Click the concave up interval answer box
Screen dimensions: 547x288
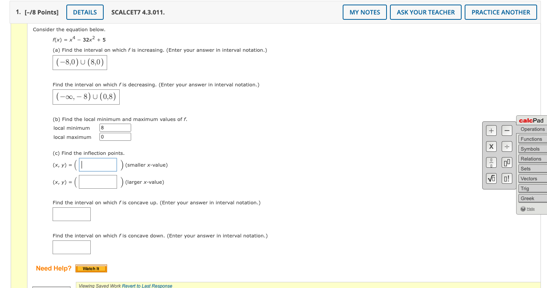(x=71, y=214)
